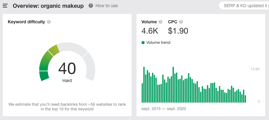Viewport: 269px width, 120px height.
Task: Click the 0 axis label on chart
Action: 259,101
